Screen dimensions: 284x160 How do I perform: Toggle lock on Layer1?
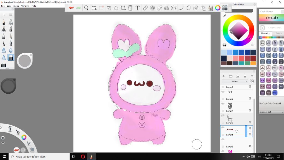(x=250, y=87)
